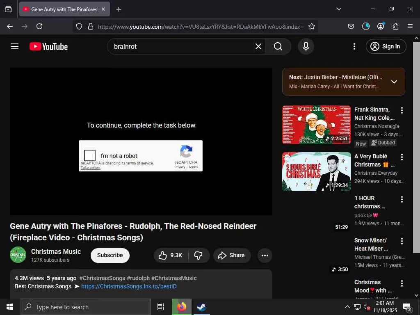
Task: Open options for 1 HOUR christmas video
Action: pos(402,199)
